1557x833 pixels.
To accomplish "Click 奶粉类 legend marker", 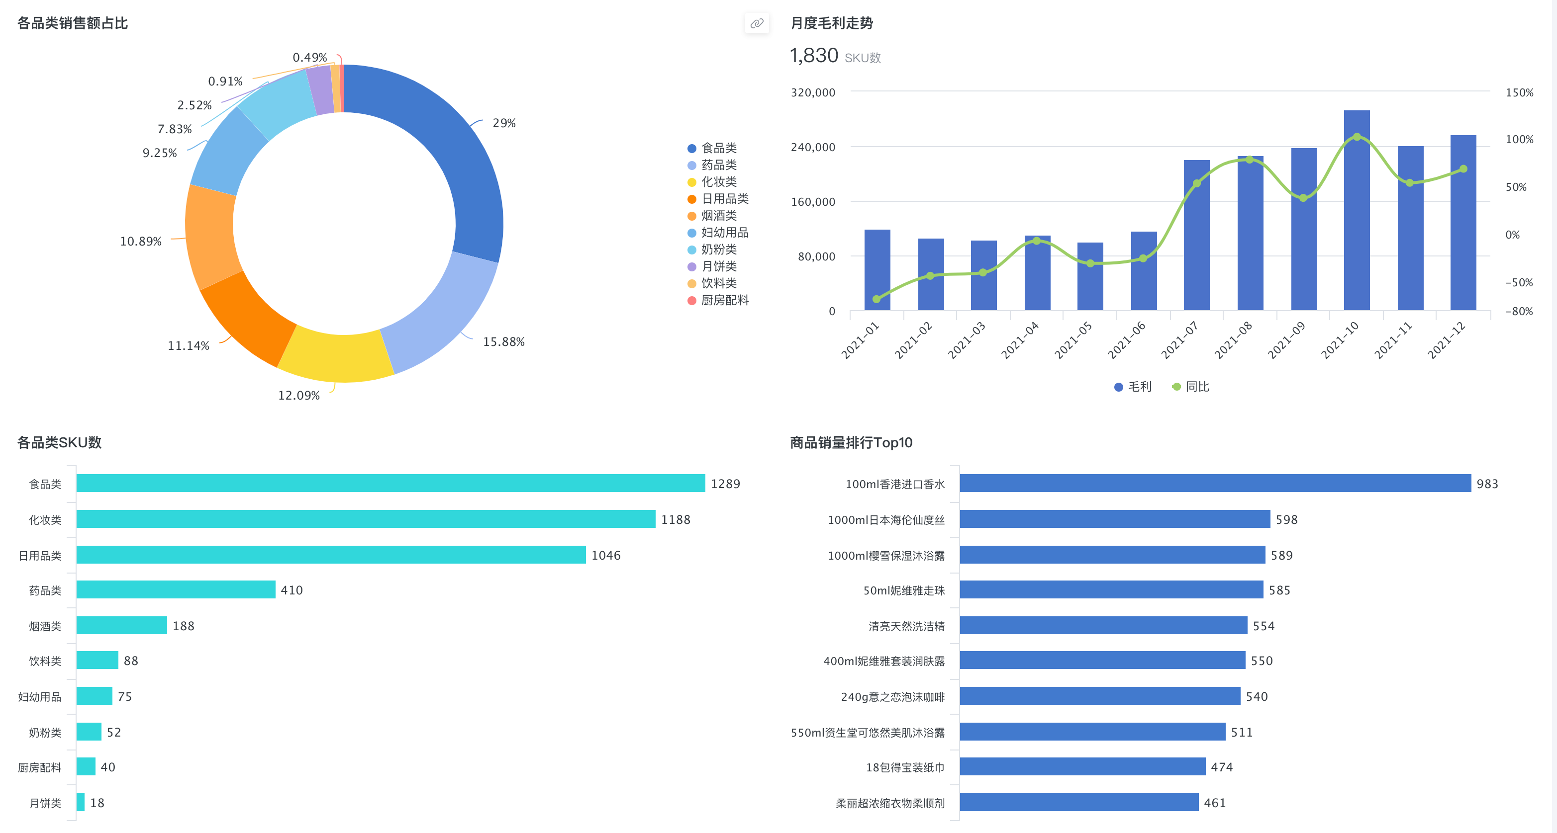I will coord(691,250).
